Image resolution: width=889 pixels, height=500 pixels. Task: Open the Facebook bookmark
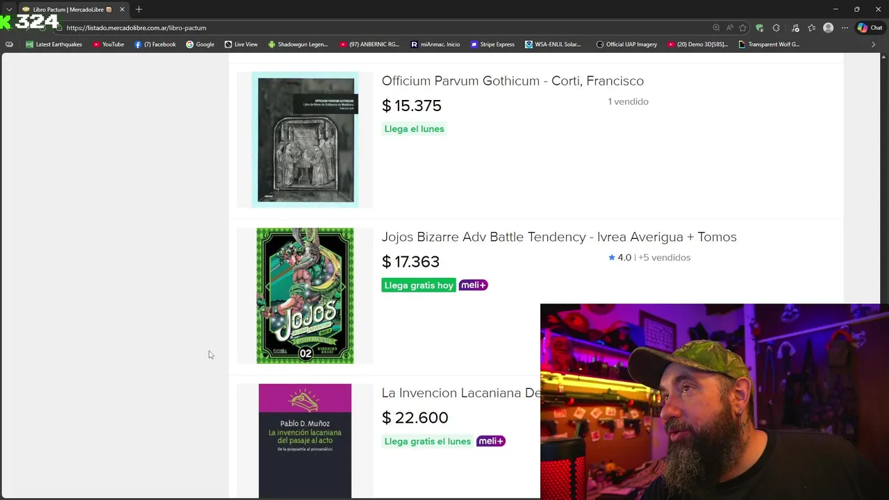[x=155, y=44]
